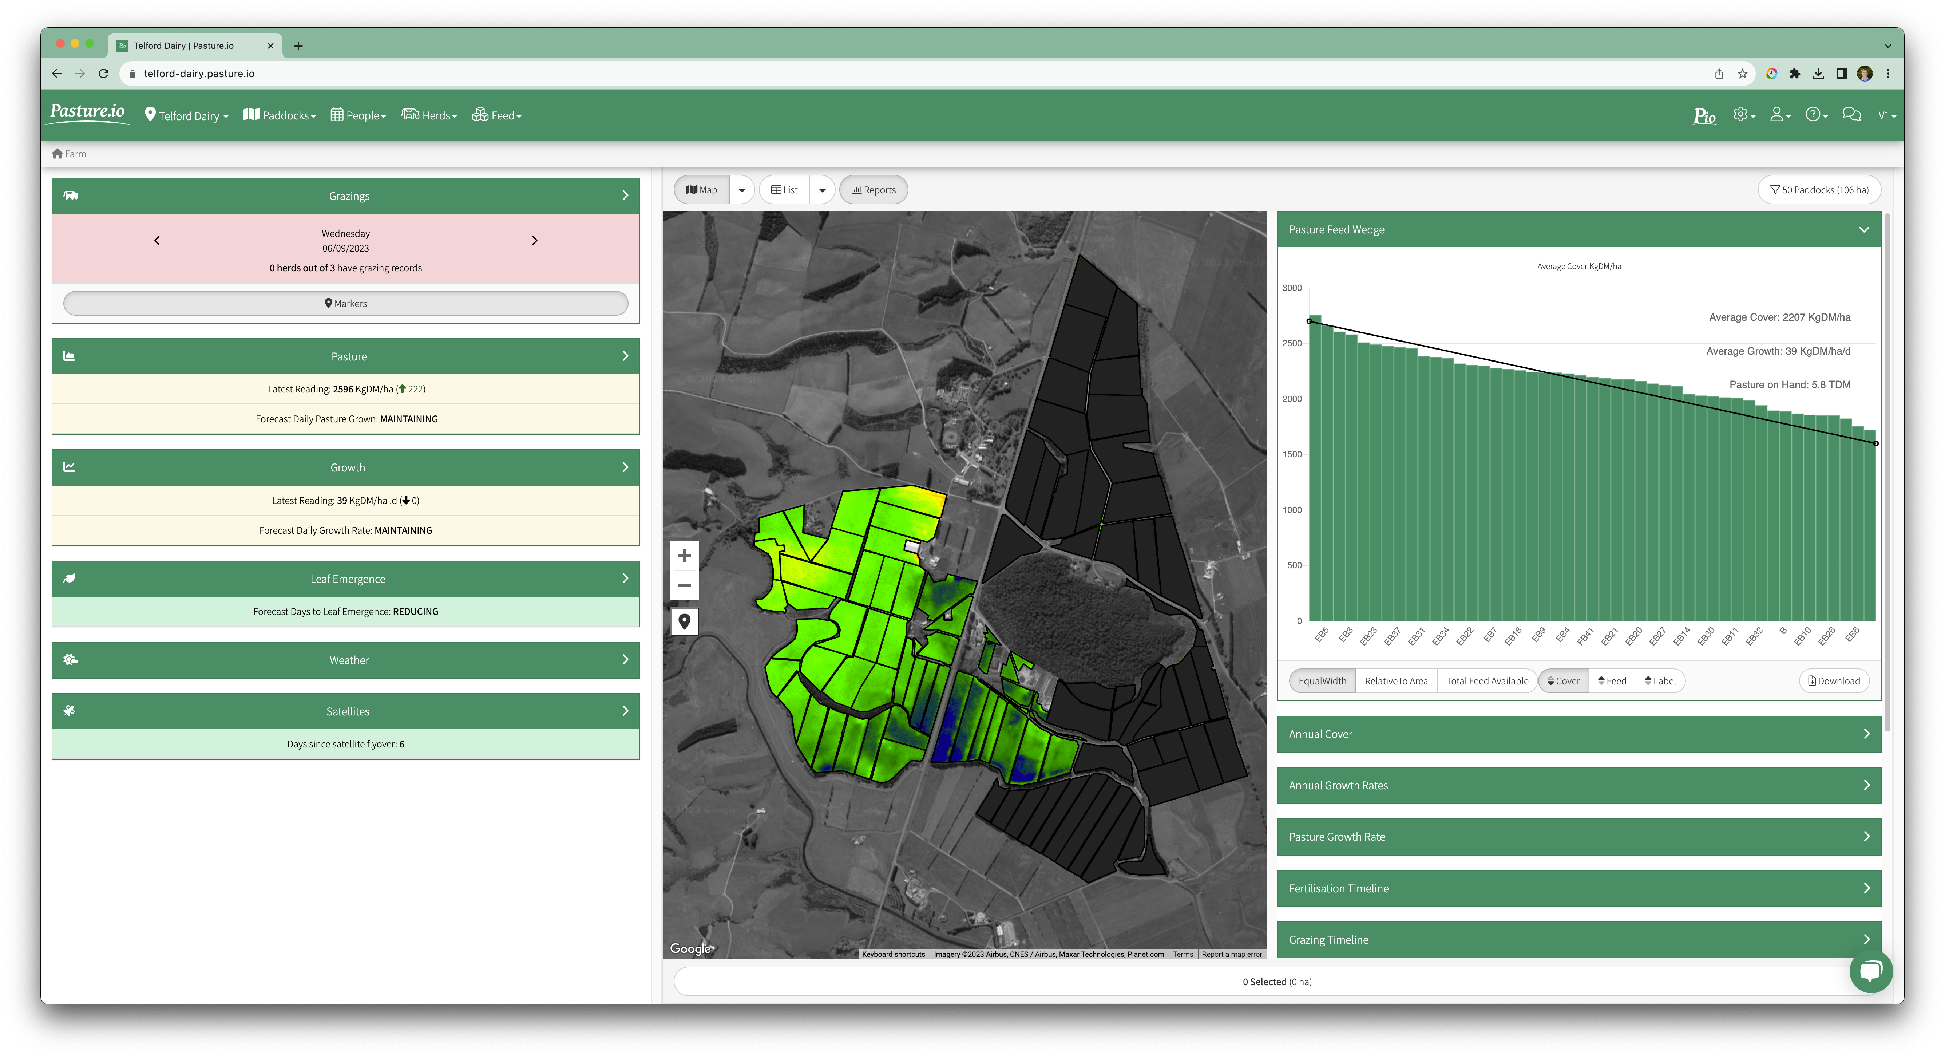This screenshot has width=1945, height=1058.
Task: Open the Herds menu
Action: click(429, 115)
